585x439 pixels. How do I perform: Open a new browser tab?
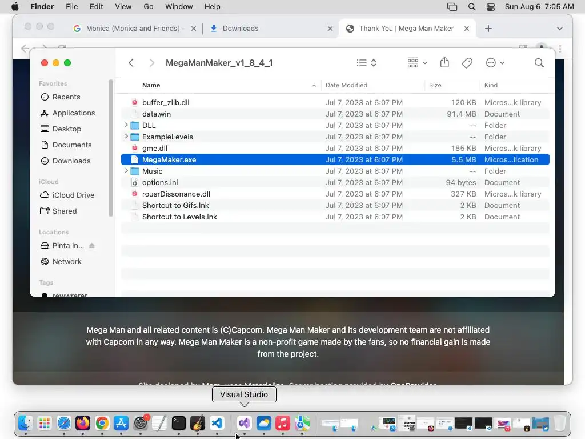pos(488,29)
